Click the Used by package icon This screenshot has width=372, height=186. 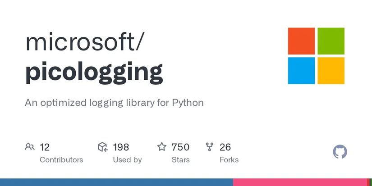pyautogui.click(x=102, y=147)
